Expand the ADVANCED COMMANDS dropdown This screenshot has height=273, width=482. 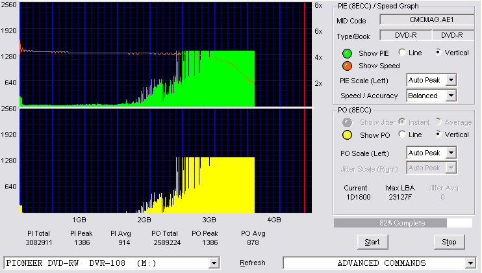tap(470, 263)
